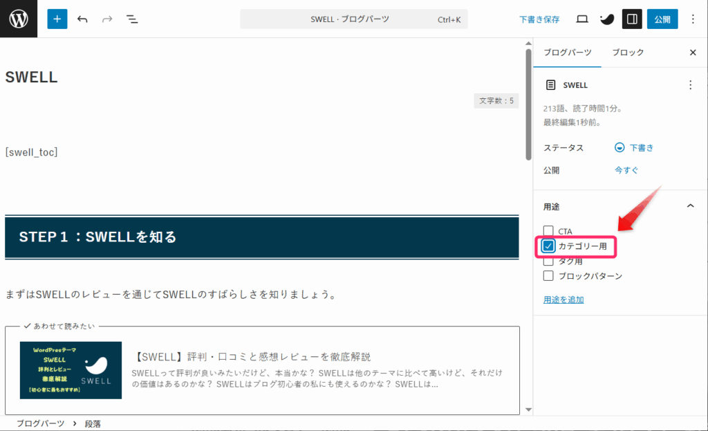Open the preview device laptop icon

point(582,19)
